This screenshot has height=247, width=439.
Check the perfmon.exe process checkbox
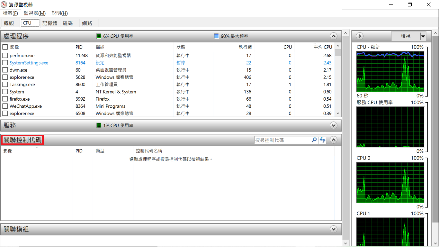click(5, 56)
